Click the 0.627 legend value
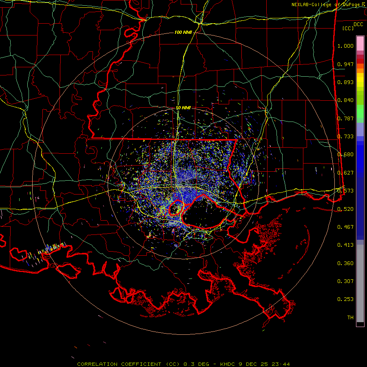This screenshot has width=367, height=367. tap(345, 173)
